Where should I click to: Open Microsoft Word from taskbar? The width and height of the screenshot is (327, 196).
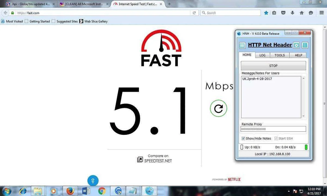86,191
